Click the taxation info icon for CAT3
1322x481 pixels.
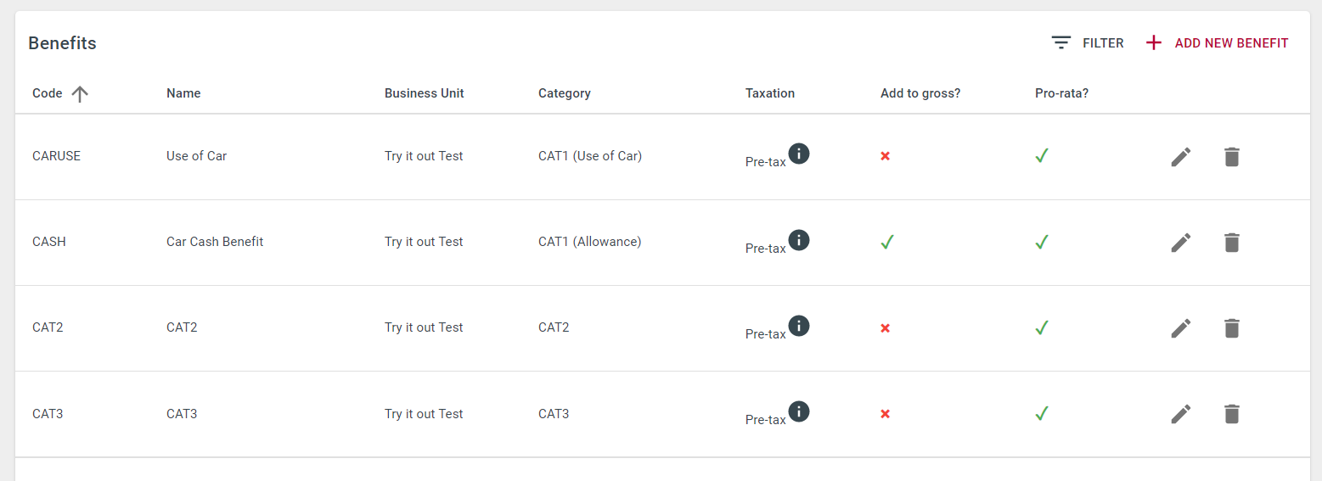pyautogui.click(x=799, y=411)
